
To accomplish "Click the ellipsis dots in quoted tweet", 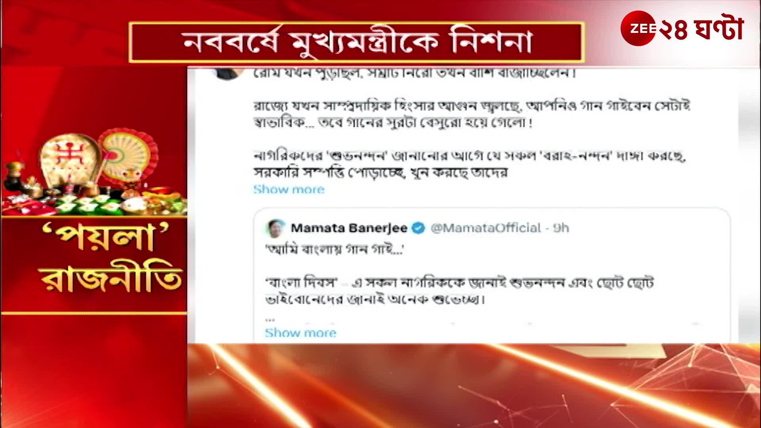I will pyautogui.click(x=270, y=319).
